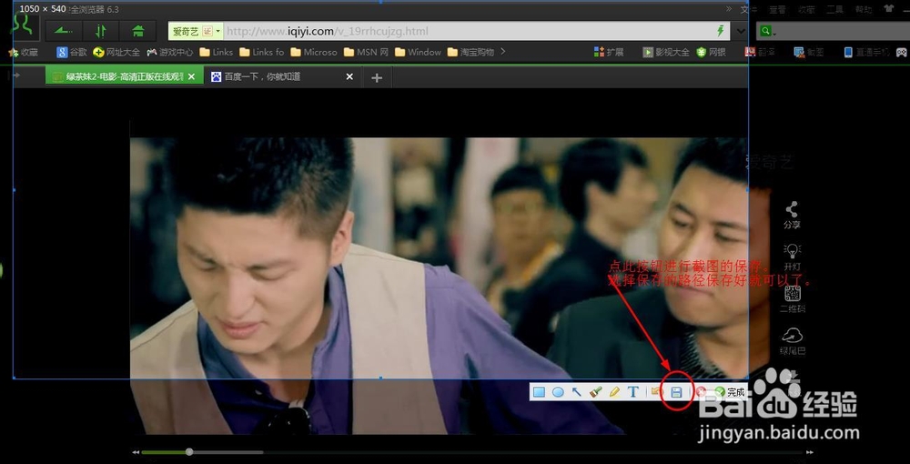This screenshot has width=910, height=464.
Task: Open the 收藏 favorites star button
Action: [24, 52]
